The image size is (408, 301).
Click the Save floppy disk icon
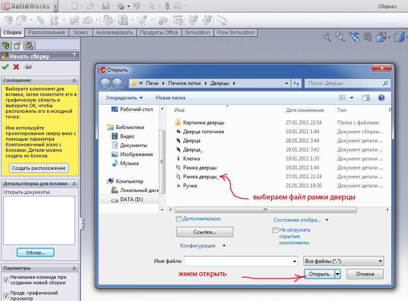(x=106, y=6)
